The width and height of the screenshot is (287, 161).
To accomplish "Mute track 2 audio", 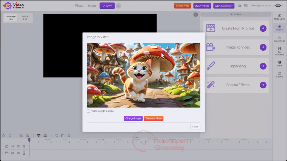I will click(13, 153).
